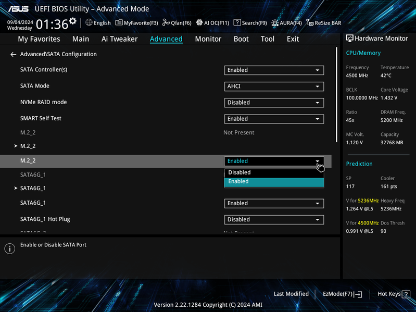
Task: Click the Version 2.22.1284 copyright text
Action: [x=208, y=305]
